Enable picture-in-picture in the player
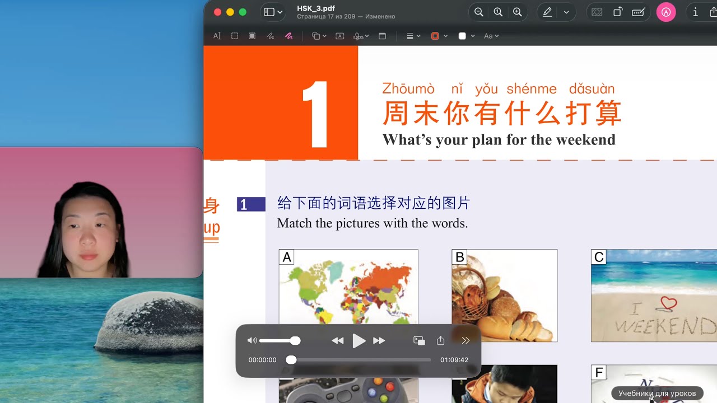Viewport: 717px width, 403px height. [x=419, y=340]
